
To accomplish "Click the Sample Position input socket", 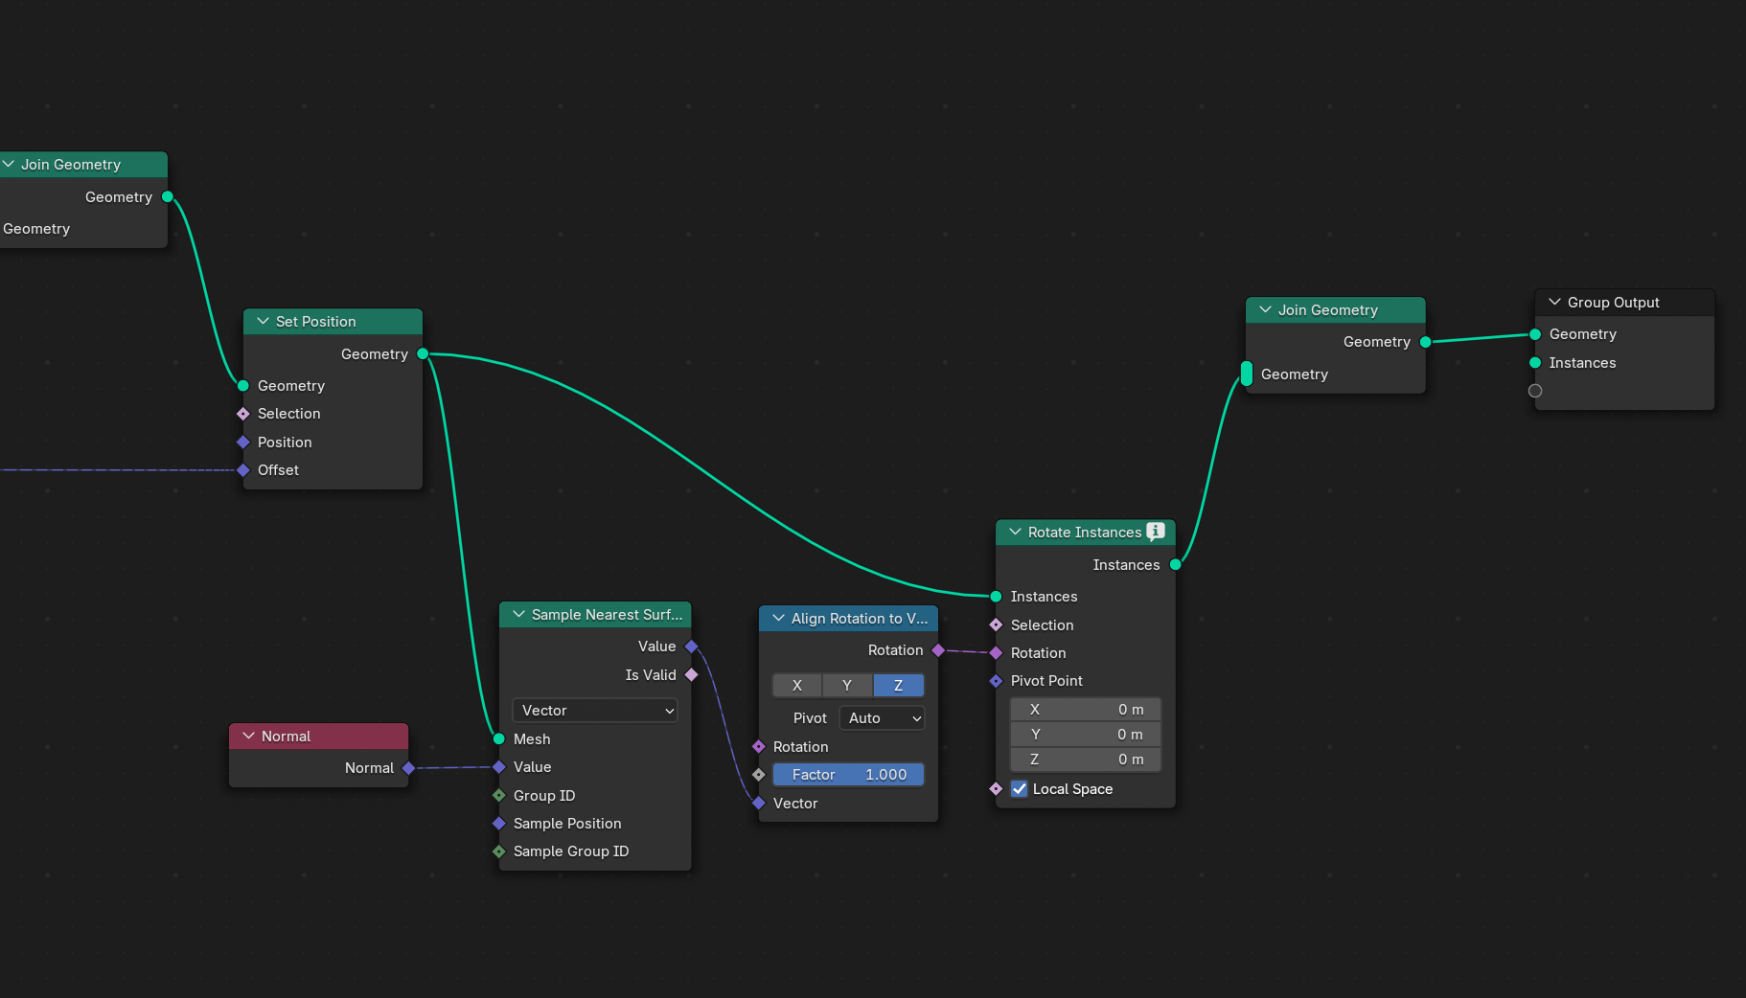I will coord(499,824).
